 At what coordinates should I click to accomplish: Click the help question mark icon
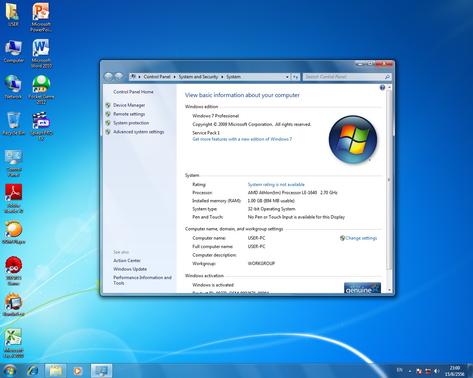pyautogui.click(x=382, y=87)
